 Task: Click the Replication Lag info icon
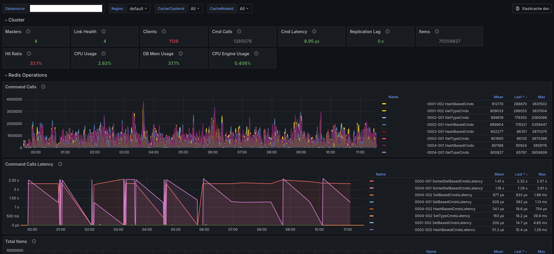coord(388,31)
